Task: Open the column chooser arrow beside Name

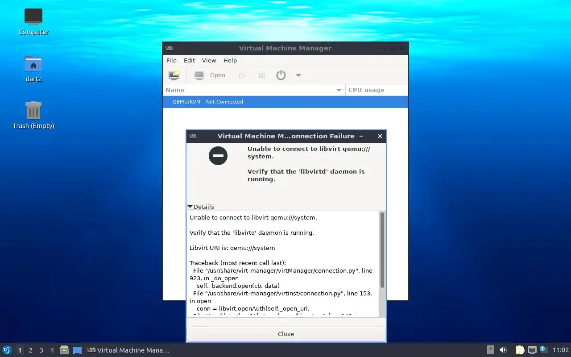Action: pos(339,90)
